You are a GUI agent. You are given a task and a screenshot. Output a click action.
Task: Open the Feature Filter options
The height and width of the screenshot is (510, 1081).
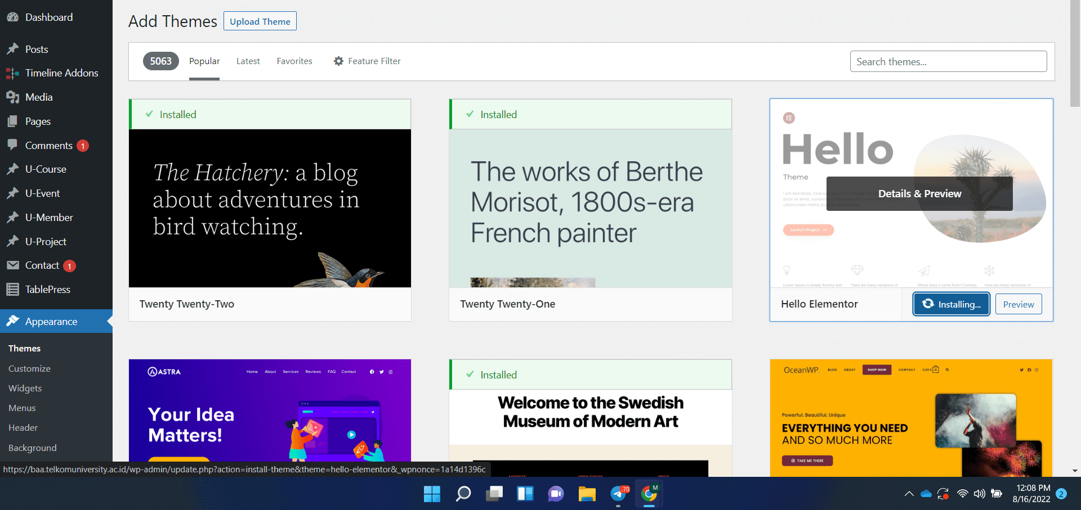click(367, 61)
